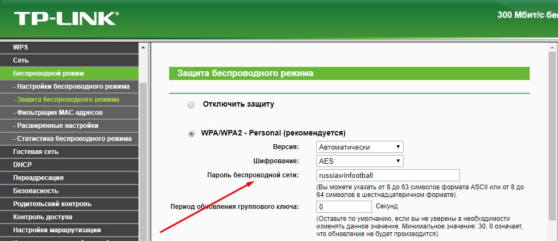Open the 'Версия' dropdown set to Автоматически
Viewport: 558px width, 241px height.
359,147
